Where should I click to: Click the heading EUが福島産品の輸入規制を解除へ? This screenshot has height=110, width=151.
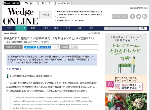[31, 76]
